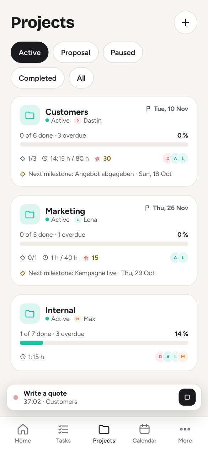The image size is (208, 450).
Task: Open Marketing milestone Kampagne live
Action: tap(87, 273)
